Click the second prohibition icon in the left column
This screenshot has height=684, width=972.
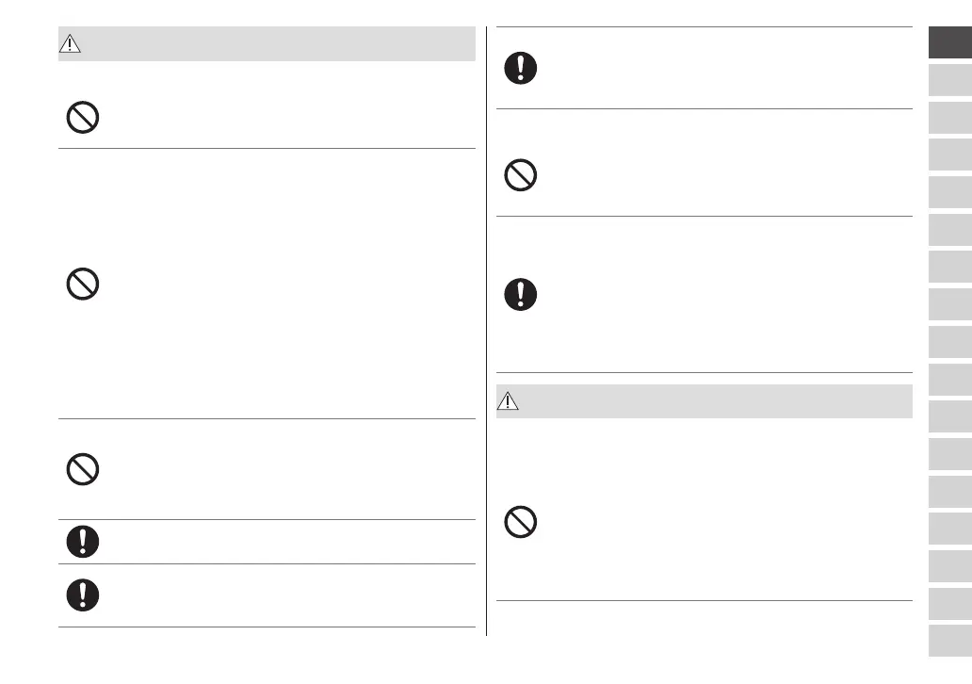(x=83, y=284)
